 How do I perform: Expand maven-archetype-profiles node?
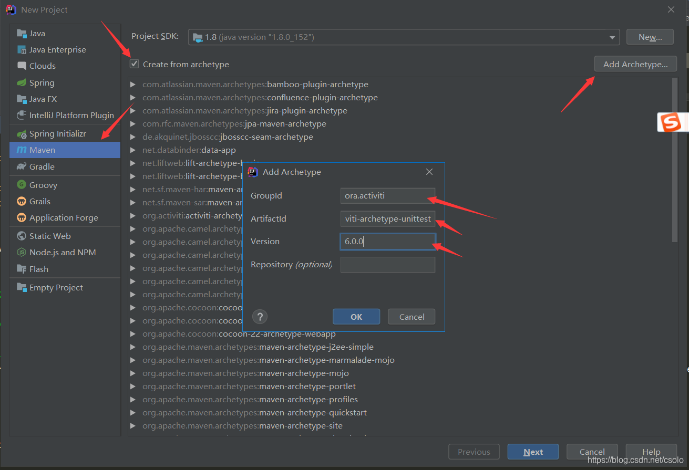(x=133, y=400)
